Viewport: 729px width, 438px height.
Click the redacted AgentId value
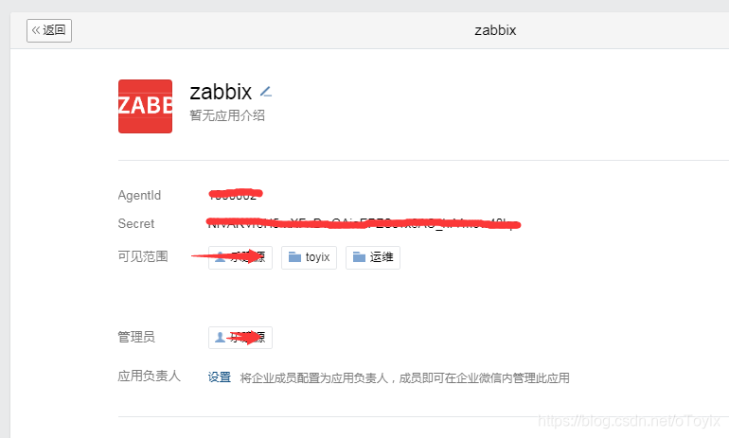click(x=235, y=194)
